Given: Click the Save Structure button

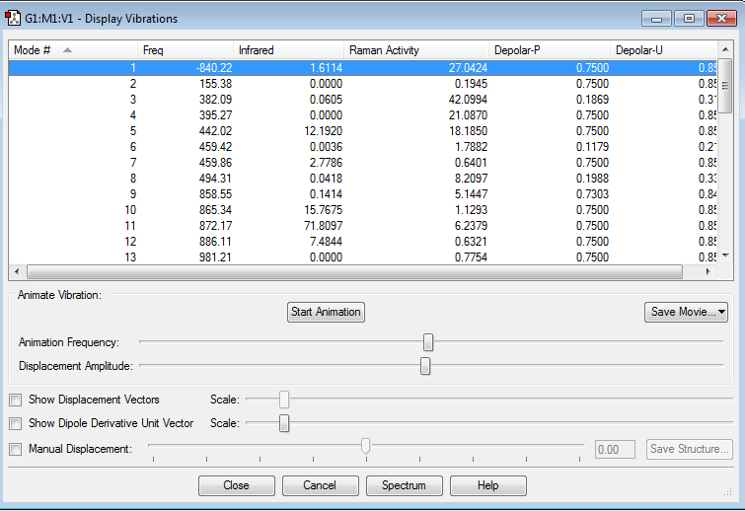Looking at the screenshot, I should tap(690, 449).
